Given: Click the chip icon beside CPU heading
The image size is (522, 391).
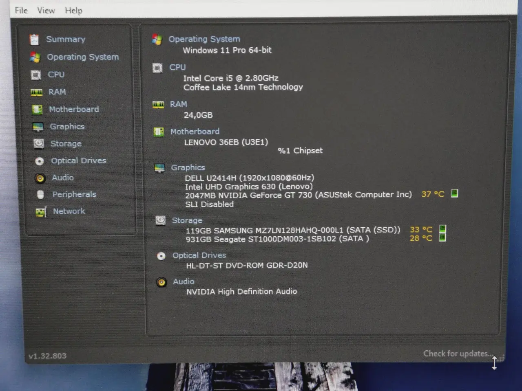Looking at the screenshot, I should [x=157, y=68].
